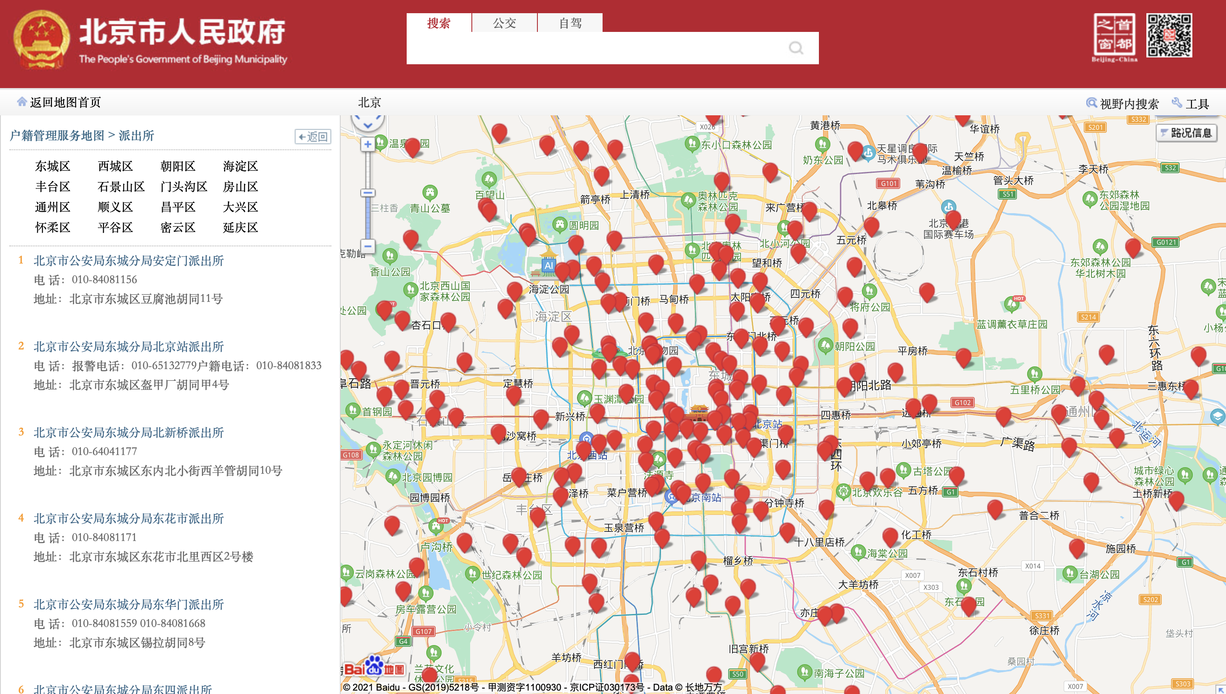Screen dimensions: 1226x694
Task: Filter by 延庆区 district
Action: (x=241, y=227)
